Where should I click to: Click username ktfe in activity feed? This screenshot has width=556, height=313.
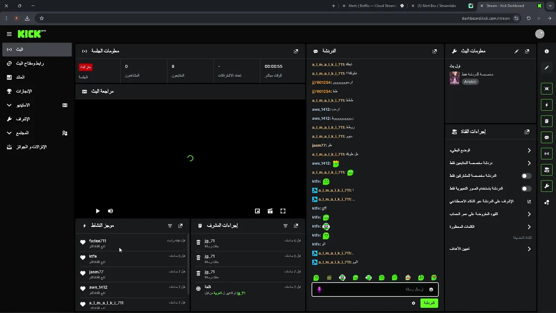coord(93,256)
